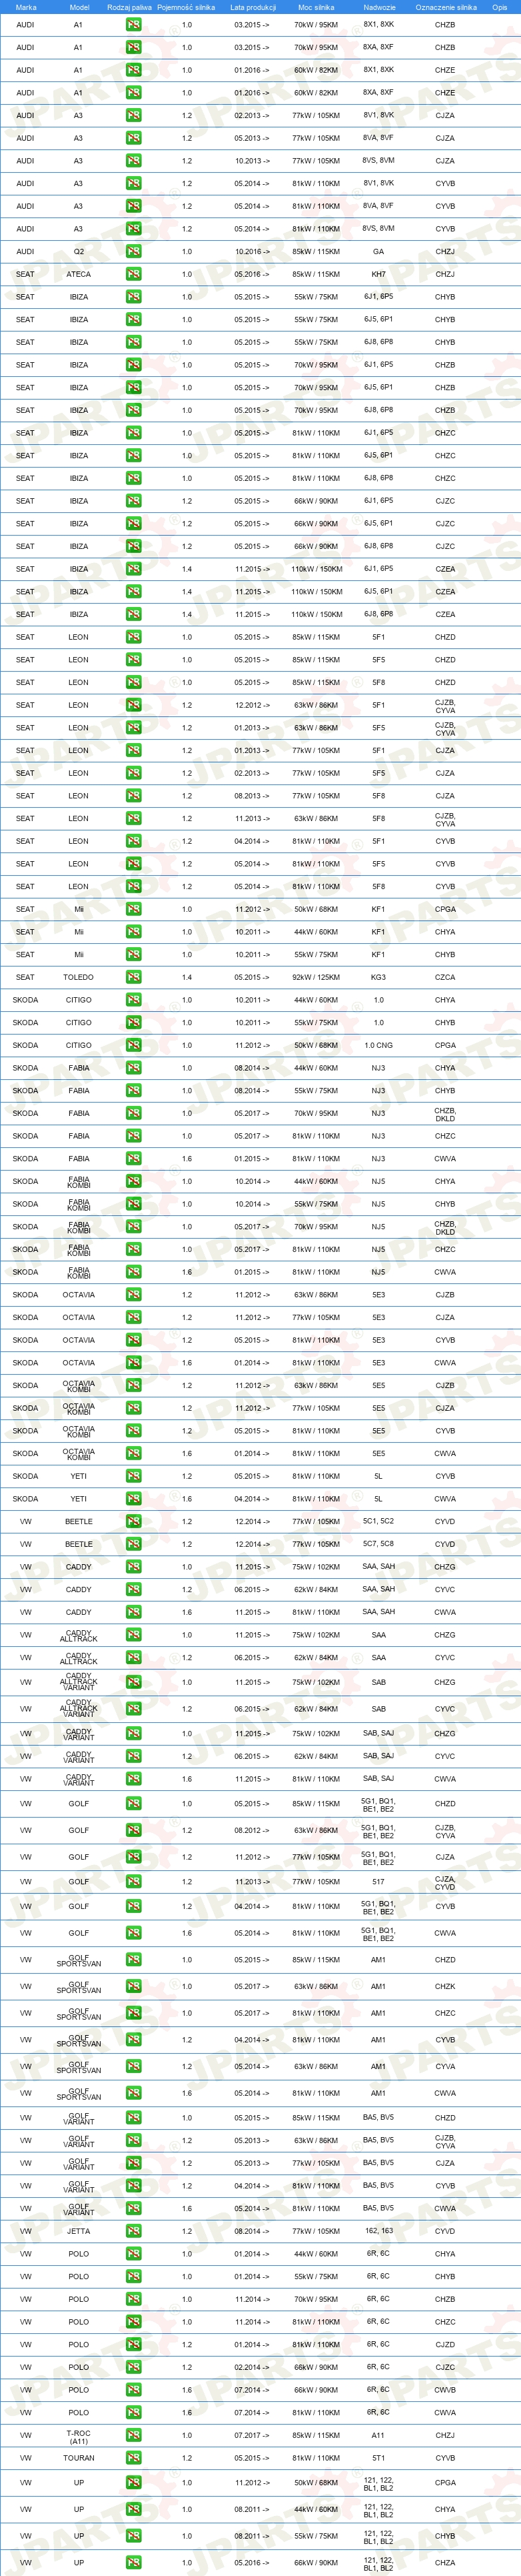The height and width of the screenshot is (2576, 521).
Task: Click the power value 92kW / 125KM
Action: click(316, 977)
